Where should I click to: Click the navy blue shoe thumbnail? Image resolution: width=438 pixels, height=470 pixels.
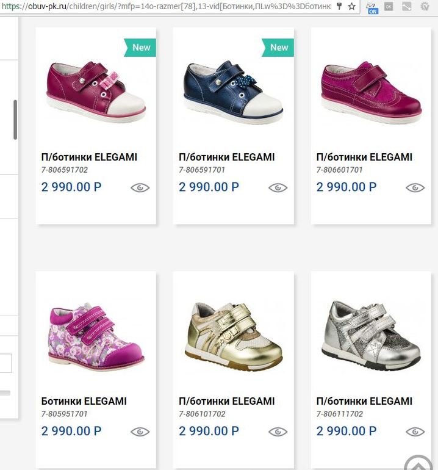click(234, 92)
